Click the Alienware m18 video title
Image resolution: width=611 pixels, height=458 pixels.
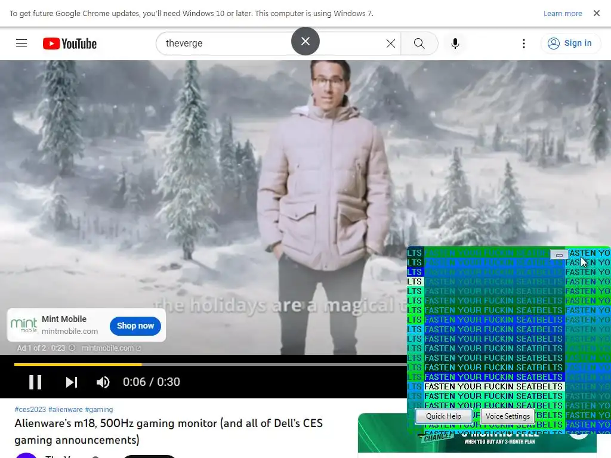tap(168, 432)
